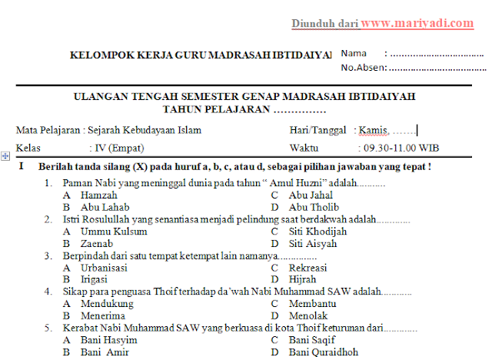Click the Roman numeral 'I' section marker
Viewport: 492px width, 357px height.
pyautogui.click(x=21, y=166)
